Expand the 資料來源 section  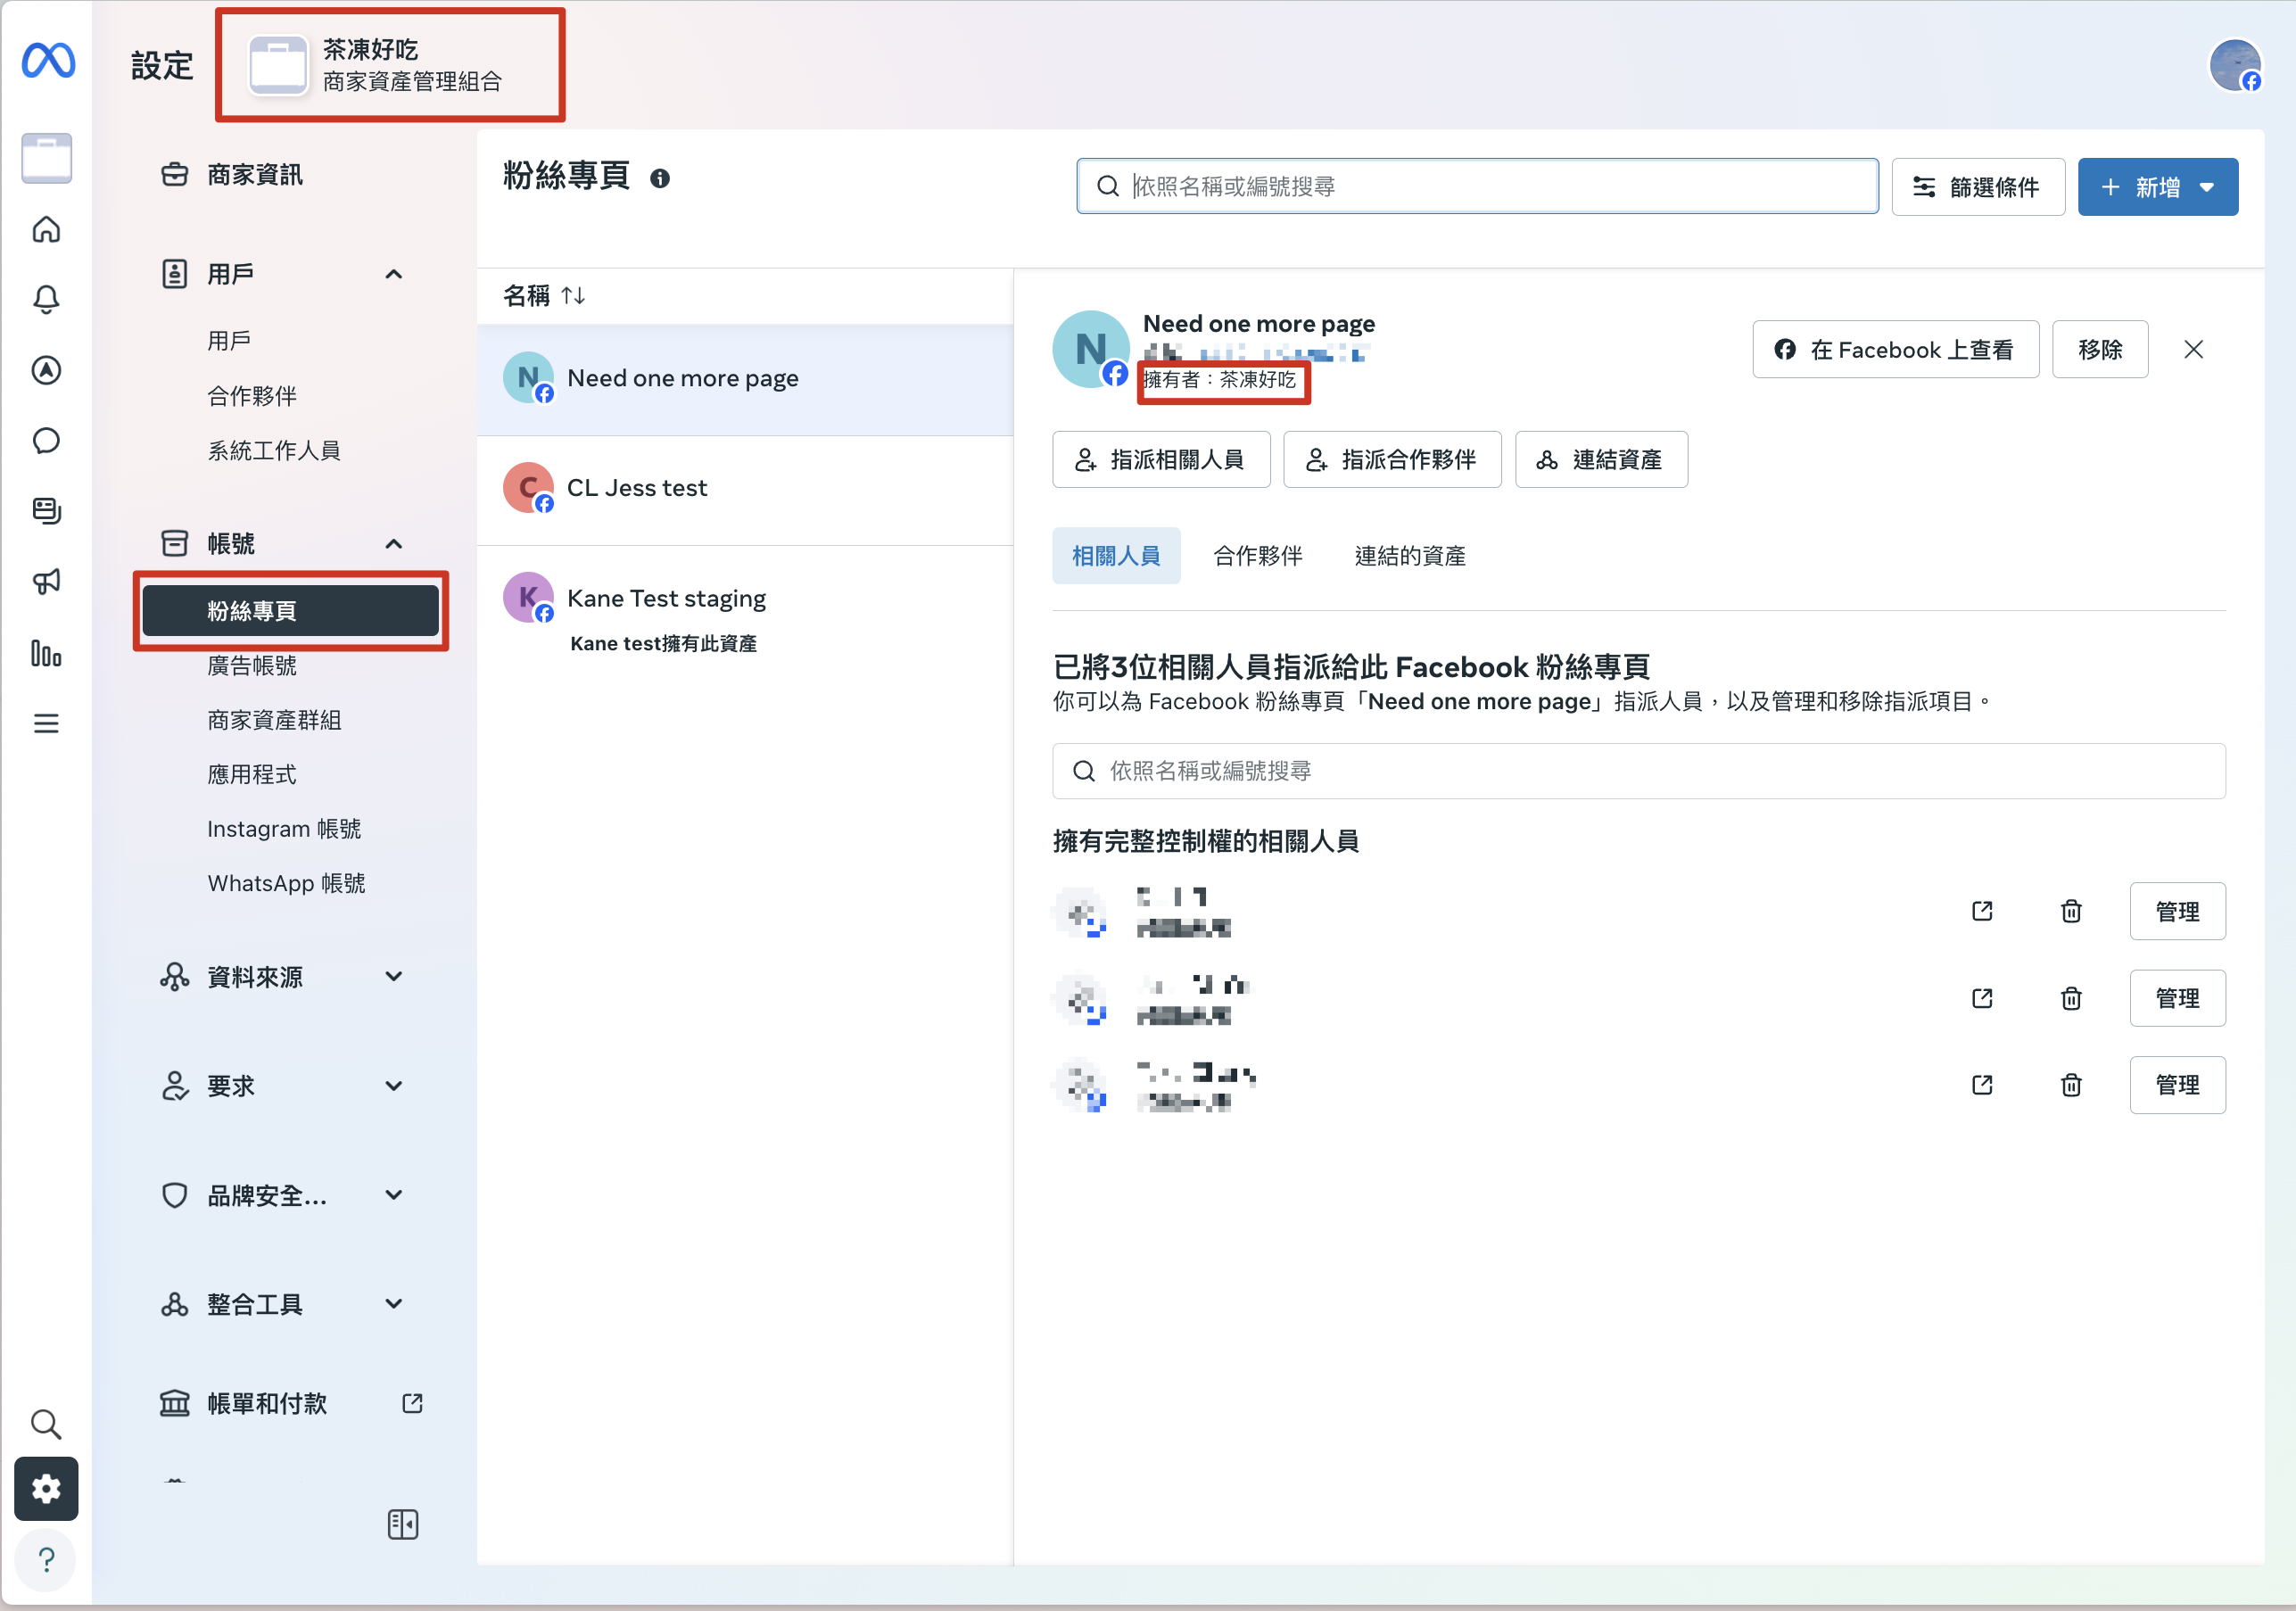click(394, 976)
